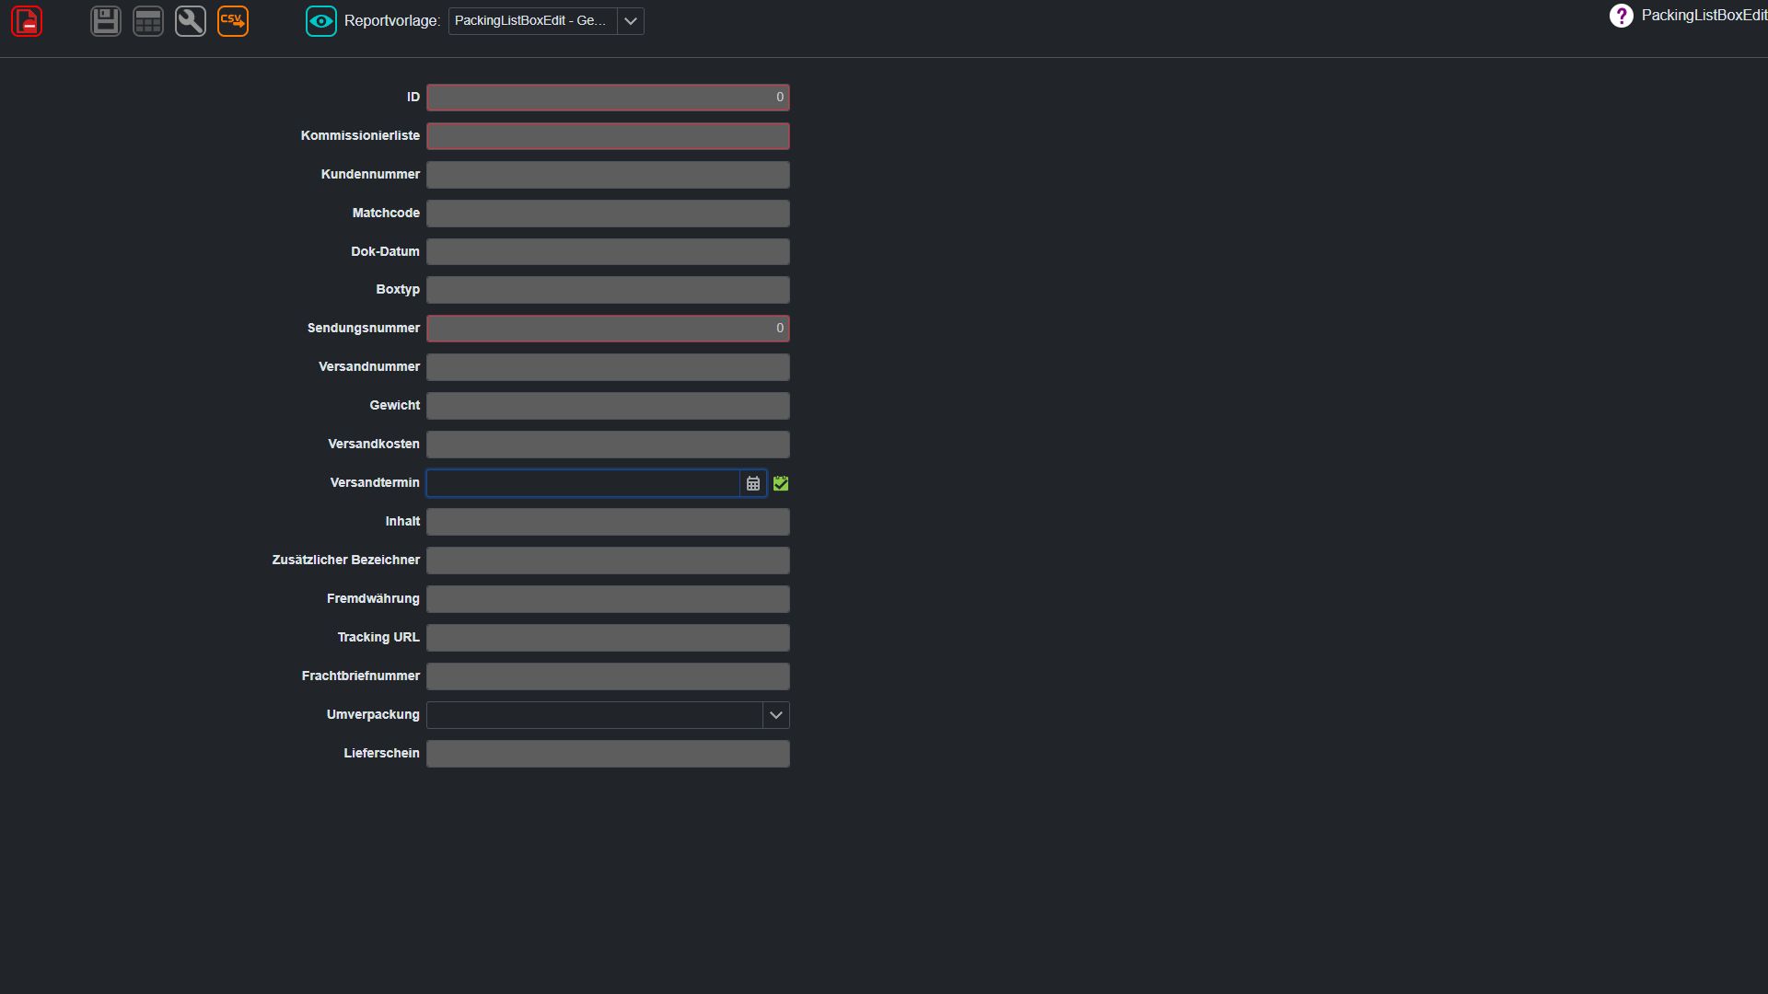Viewport: 1768px width, 994px height.
Task: Click green checkmark next to Versandtermin
Action: tap(781, 483)
